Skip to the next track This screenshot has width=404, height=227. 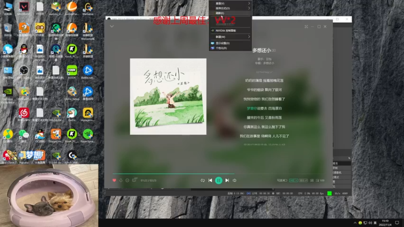[x=227, y=181]
